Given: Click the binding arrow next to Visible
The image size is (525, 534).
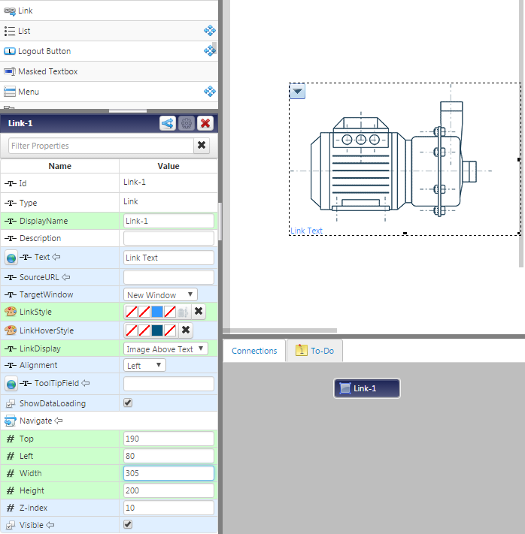Looking at the screenshot, I should pos(50,525).
